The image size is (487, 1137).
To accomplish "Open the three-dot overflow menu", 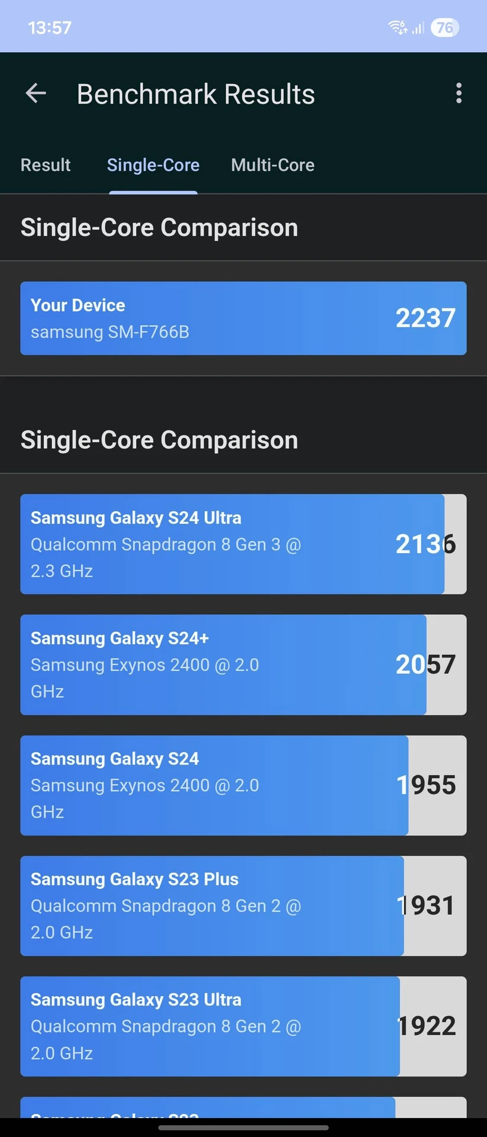I will point(459,94).
